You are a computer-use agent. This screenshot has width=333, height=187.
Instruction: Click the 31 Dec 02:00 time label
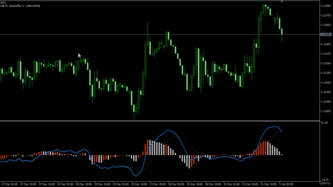coord(232,184)
